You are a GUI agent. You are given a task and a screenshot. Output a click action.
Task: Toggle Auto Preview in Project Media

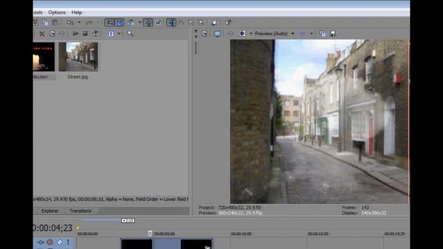[x=96, y=34]
